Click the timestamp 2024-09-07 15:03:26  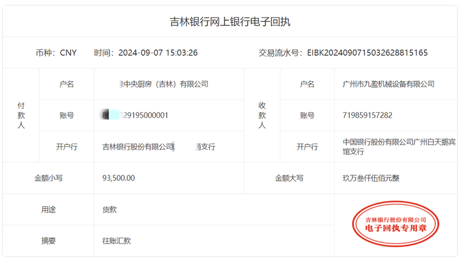pyautogui.click(x=158, y=53)
